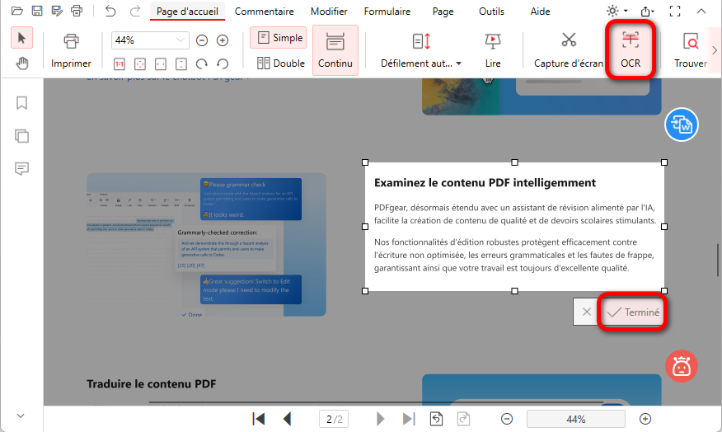Open a file with the folder icon
The width and height of the screenshot is (722, 432).
(17, 11)
